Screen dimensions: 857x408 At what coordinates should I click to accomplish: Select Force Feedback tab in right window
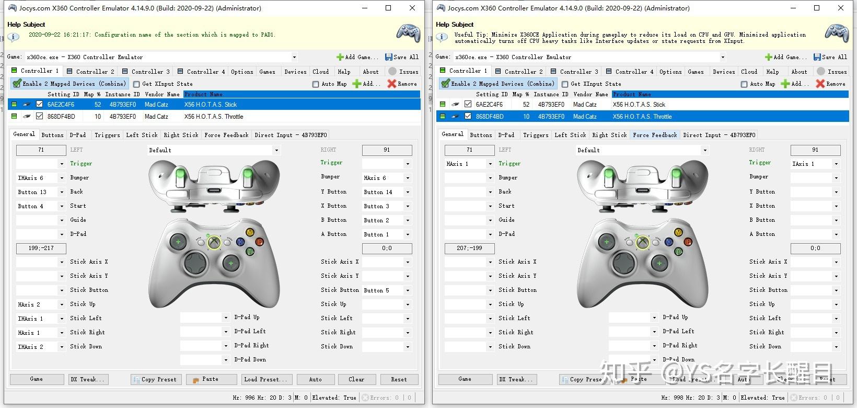click(655, 135)
